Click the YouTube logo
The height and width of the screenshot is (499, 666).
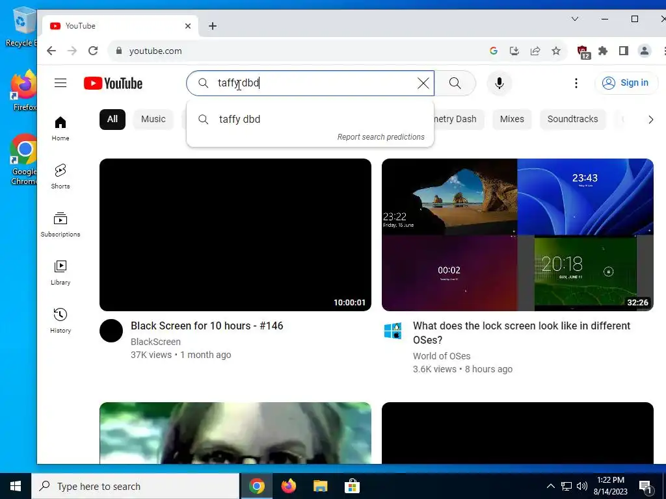click(x=113, y=83)
